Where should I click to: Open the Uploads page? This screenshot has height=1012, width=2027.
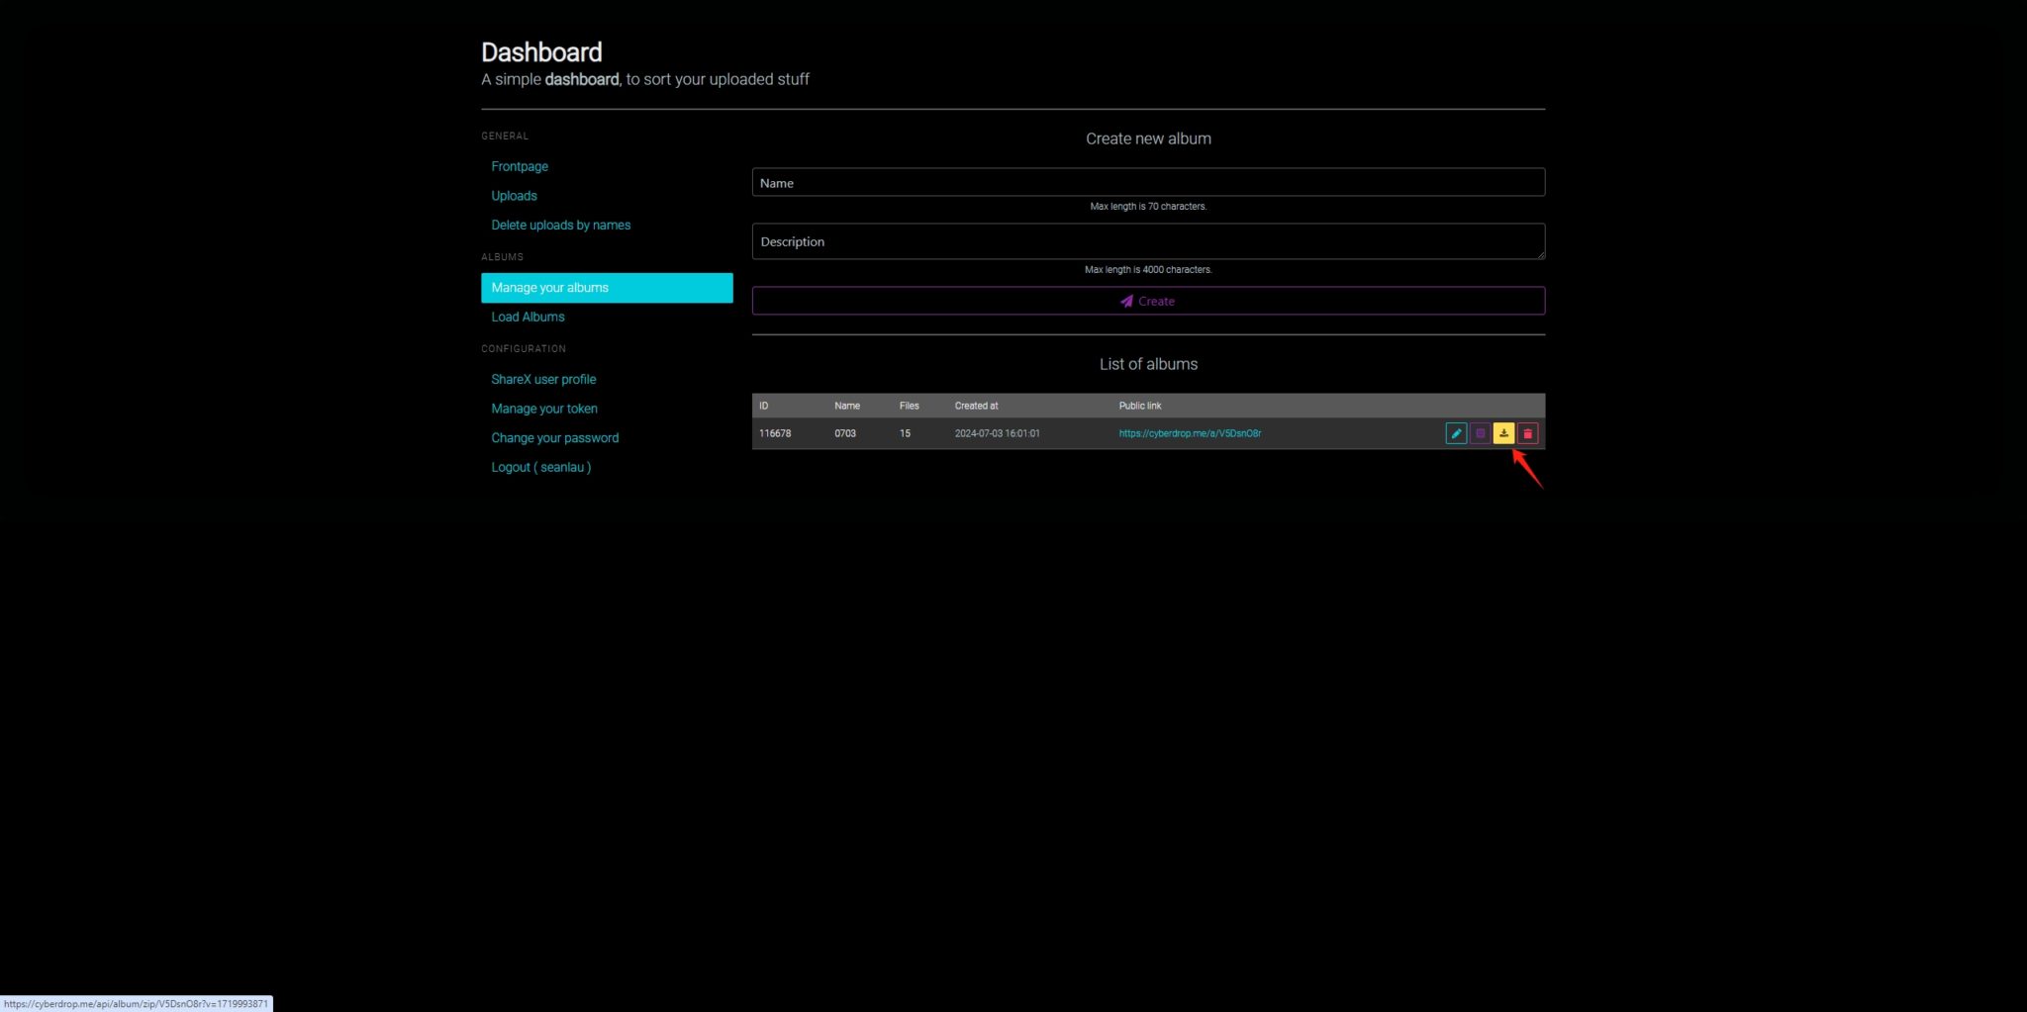pos(514,195)
